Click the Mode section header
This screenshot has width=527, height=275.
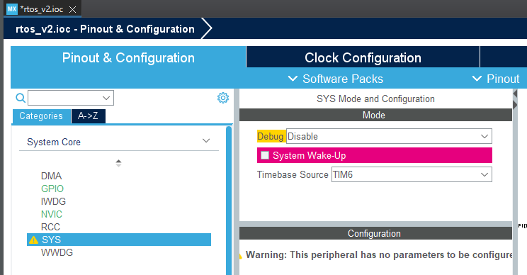point(375,115)
